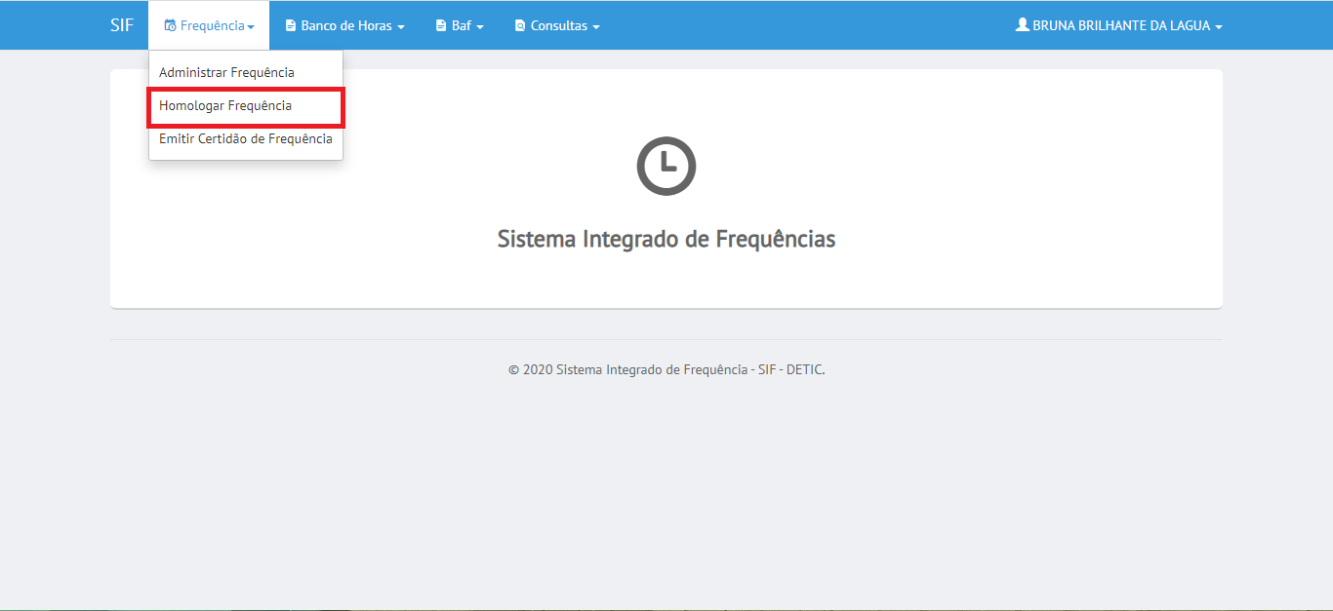Collapse the Frequência dropdown caret
Screen dimensions: 1333x611
[x=251, y=27]
